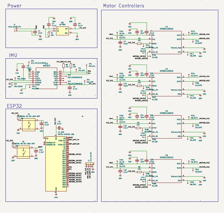Click the MOTOR4_POS net label
Image resolution: width=224 pixels, height=213 pixels.
pos(204,163)
